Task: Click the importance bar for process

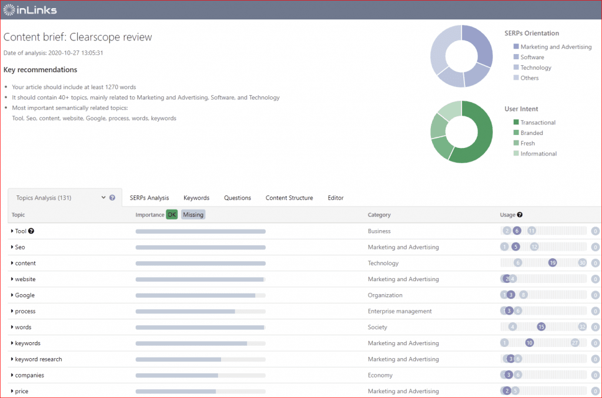Action: click(x=200, y=311)
